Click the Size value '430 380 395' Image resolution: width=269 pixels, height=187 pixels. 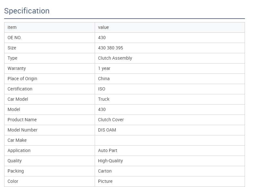(110, 48)
